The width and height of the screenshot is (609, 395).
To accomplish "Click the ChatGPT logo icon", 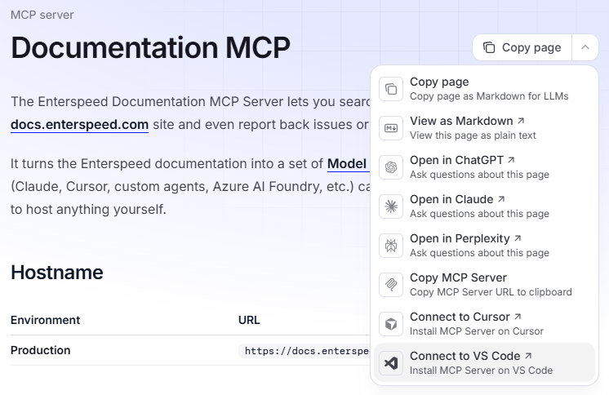I will click(391, 167).
